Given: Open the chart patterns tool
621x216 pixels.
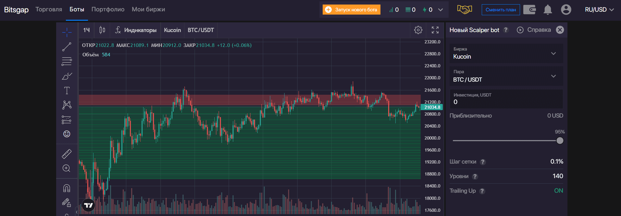Looking at the screenshot, I should click(x=67, y=105).
